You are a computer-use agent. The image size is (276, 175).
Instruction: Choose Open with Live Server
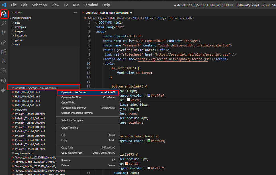click(88, 92)
